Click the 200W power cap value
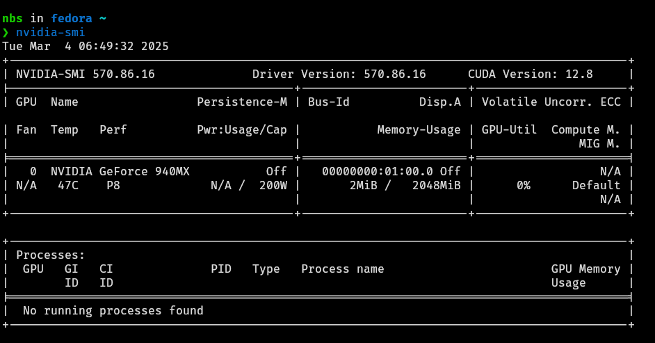 [273, 185]
